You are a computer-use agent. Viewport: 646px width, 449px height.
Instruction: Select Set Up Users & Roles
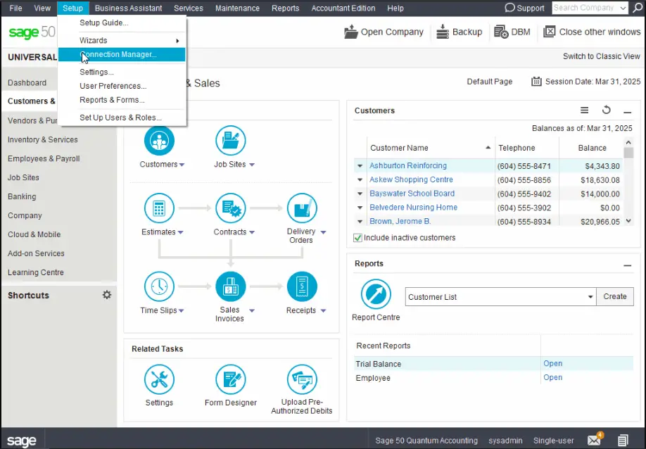click(x=122, y=118)
